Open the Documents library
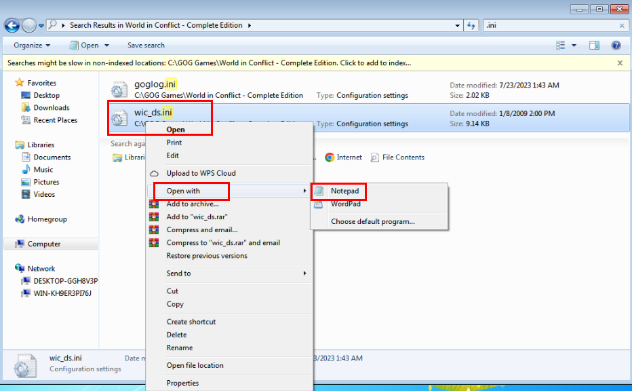The width and height of the screenshot is (632, 391). pos(52,157)
